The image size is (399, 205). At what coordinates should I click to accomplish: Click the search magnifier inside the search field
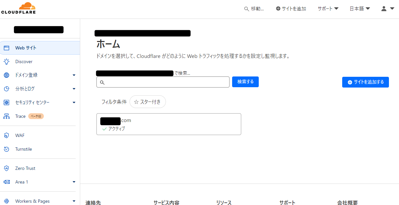(102, 83)
